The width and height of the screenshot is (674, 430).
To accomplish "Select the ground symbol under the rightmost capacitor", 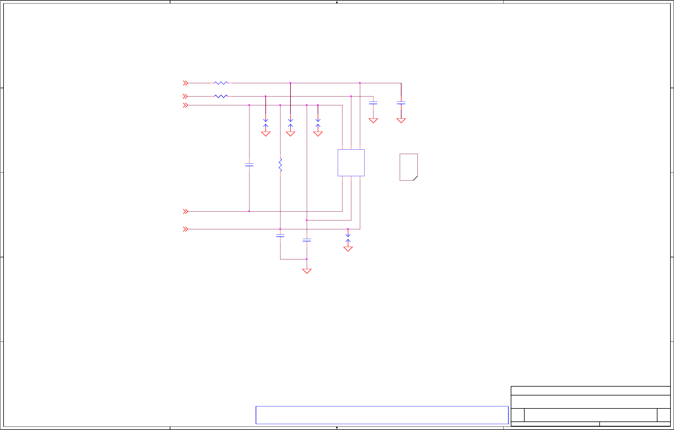I will 401,120.
